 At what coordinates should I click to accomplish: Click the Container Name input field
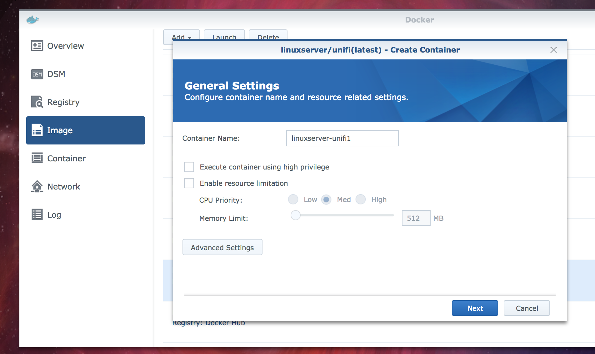coord(342,138)
